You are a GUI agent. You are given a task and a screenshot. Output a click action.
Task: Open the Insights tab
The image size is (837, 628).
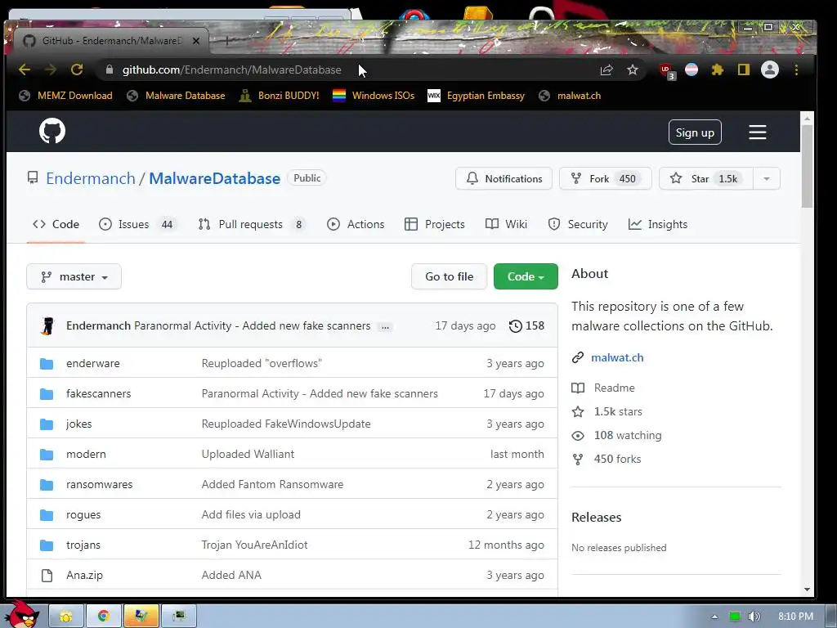click(658, 224)
